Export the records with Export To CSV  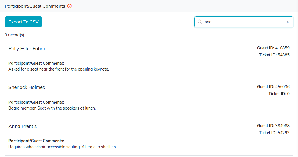click(x=23, y=22)
